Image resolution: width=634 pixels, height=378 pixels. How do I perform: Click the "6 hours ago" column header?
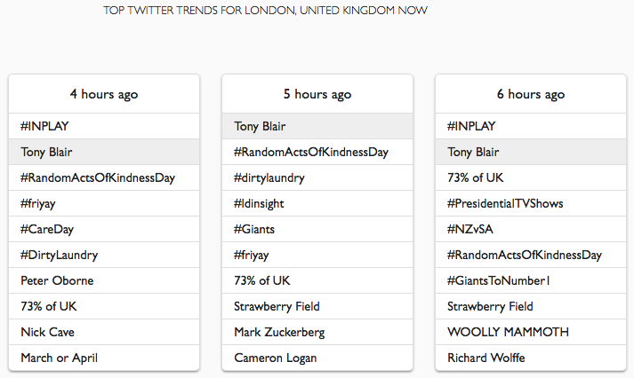531,94
